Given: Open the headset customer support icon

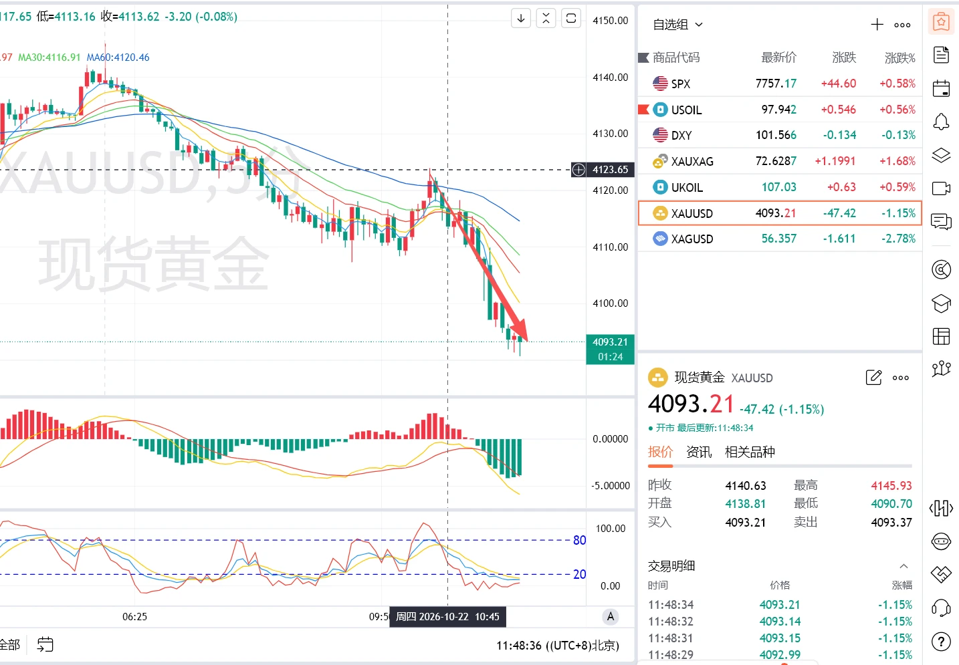Looking at the screenshot, I should click(x=941, y=608).
